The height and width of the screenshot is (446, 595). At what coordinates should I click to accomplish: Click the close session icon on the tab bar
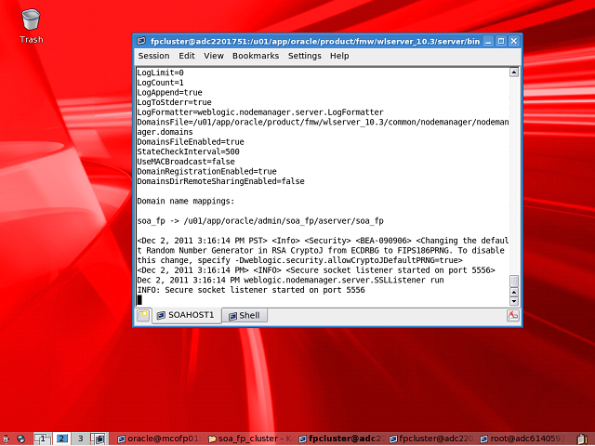click(x=513, y=315)
